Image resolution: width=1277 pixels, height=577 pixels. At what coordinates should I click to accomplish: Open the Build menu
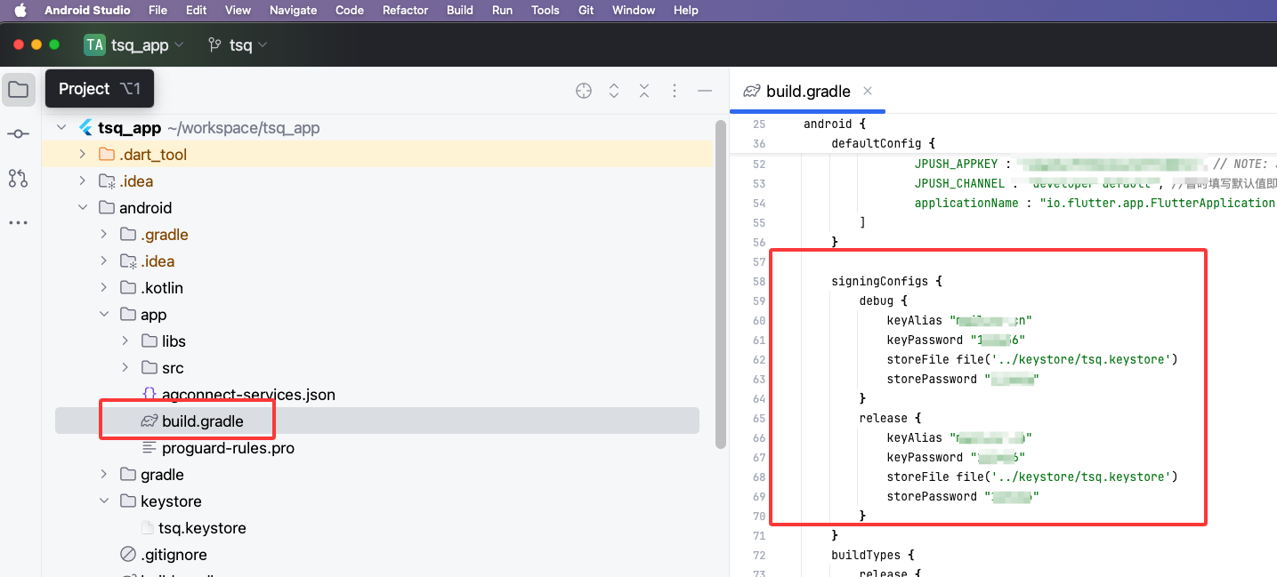[460, 11]
